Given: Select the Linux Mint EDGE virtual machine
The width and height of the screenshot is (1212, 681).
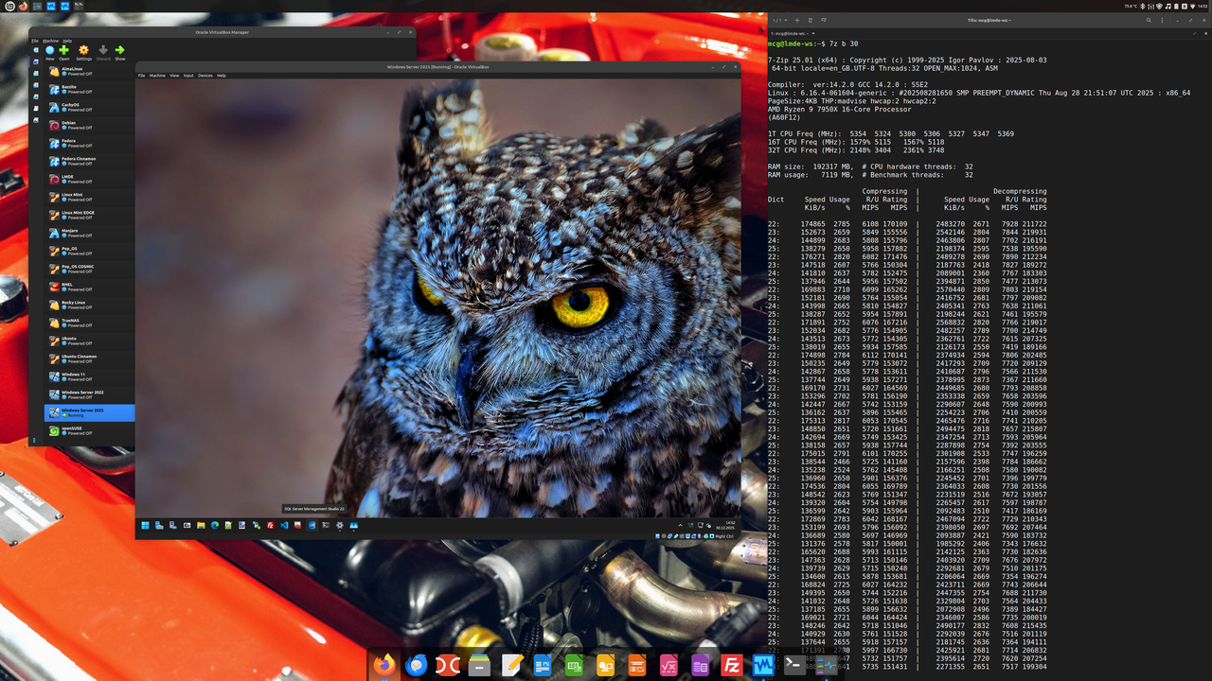Looking at the screenshot, I should coord(89,215).
